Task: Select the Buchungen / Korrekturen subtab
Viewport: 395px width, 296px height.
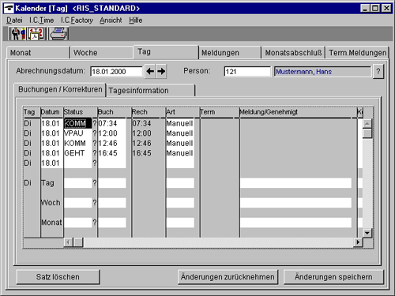Action: (60, 90)
